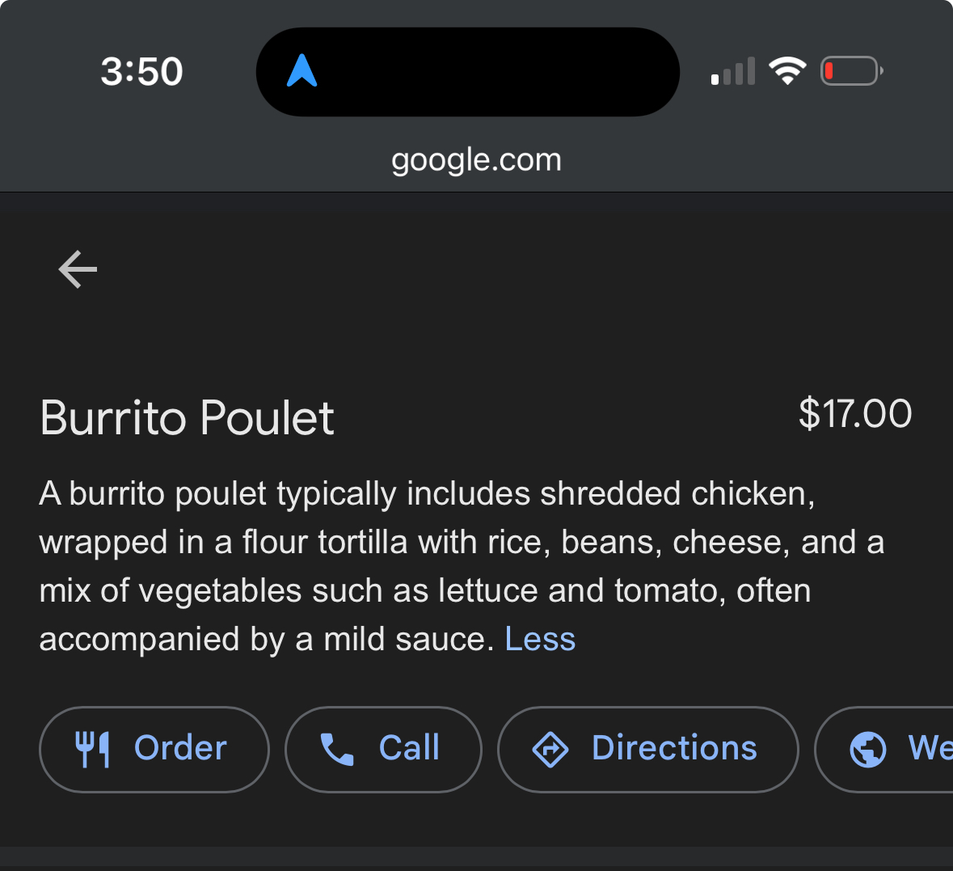Tap the battery indicator in the status bar
The image size is (953, 871).
point(850,70)
